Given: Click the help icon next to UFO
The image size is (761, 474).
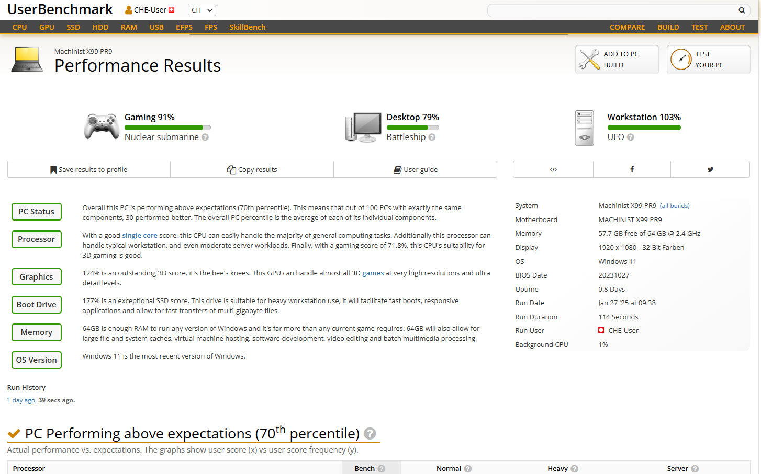Looking at the screenshot, I should [x=630, y=137].
